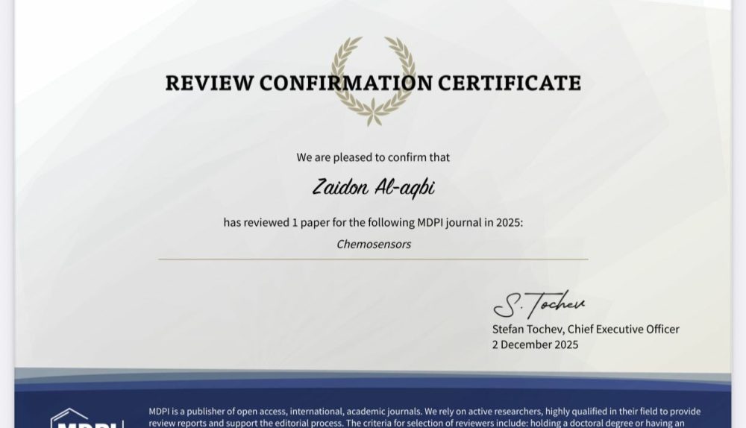Click '2025' at end of review statement

510,222
